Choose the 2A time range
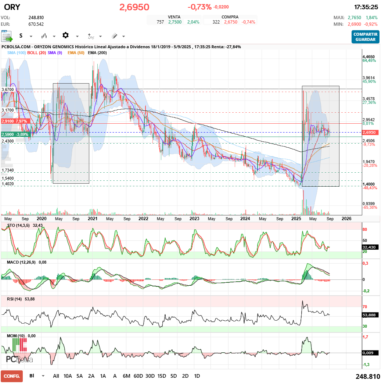This screenshot has height=384, width=385. point(91,376)
